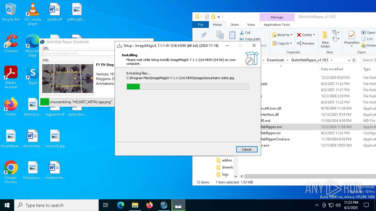The width and height of the screenshot is (376, 211).
Task: Refresh the Explorer address bar
Action: 354,60
